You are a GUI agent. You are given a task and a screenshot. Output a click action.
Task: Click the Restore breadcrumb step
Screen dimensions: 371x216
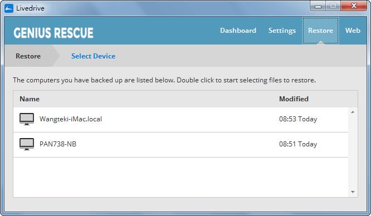pyautogui.click(x=28, y=56)
